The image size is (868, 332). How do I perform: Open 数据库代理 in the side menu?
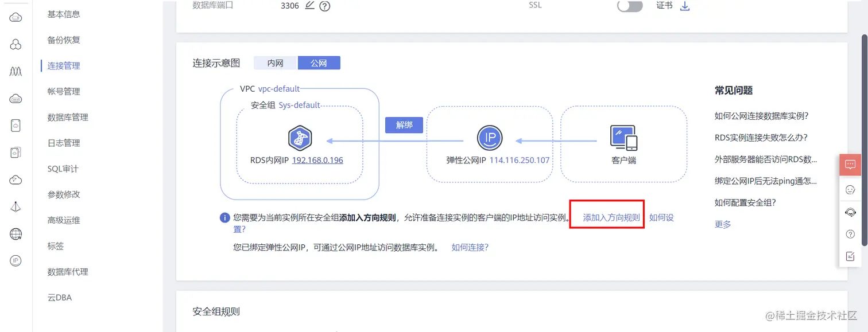tap(68, 272)
